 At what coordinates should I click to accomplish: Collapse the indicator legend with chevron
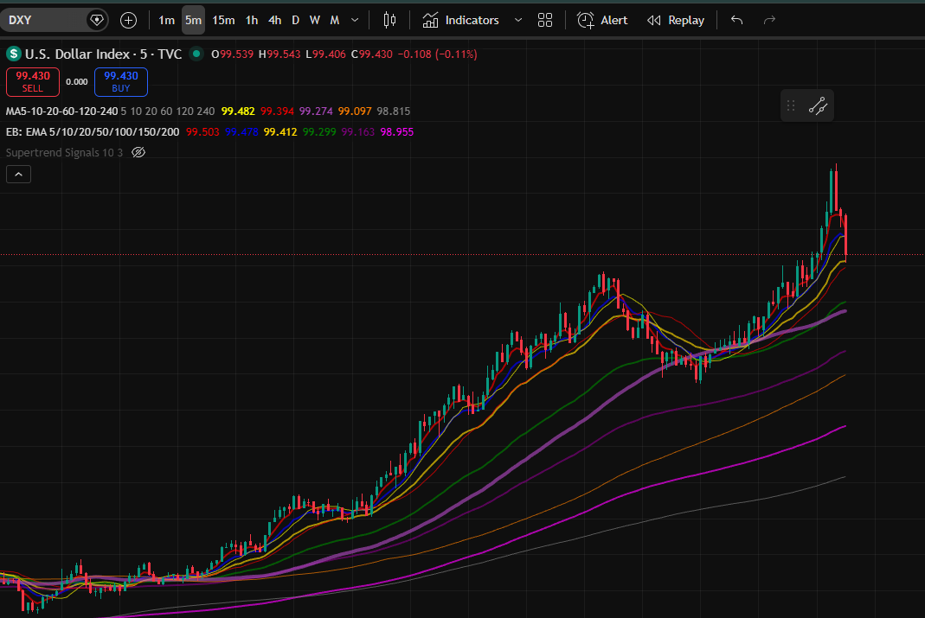[x=18, y=174]
